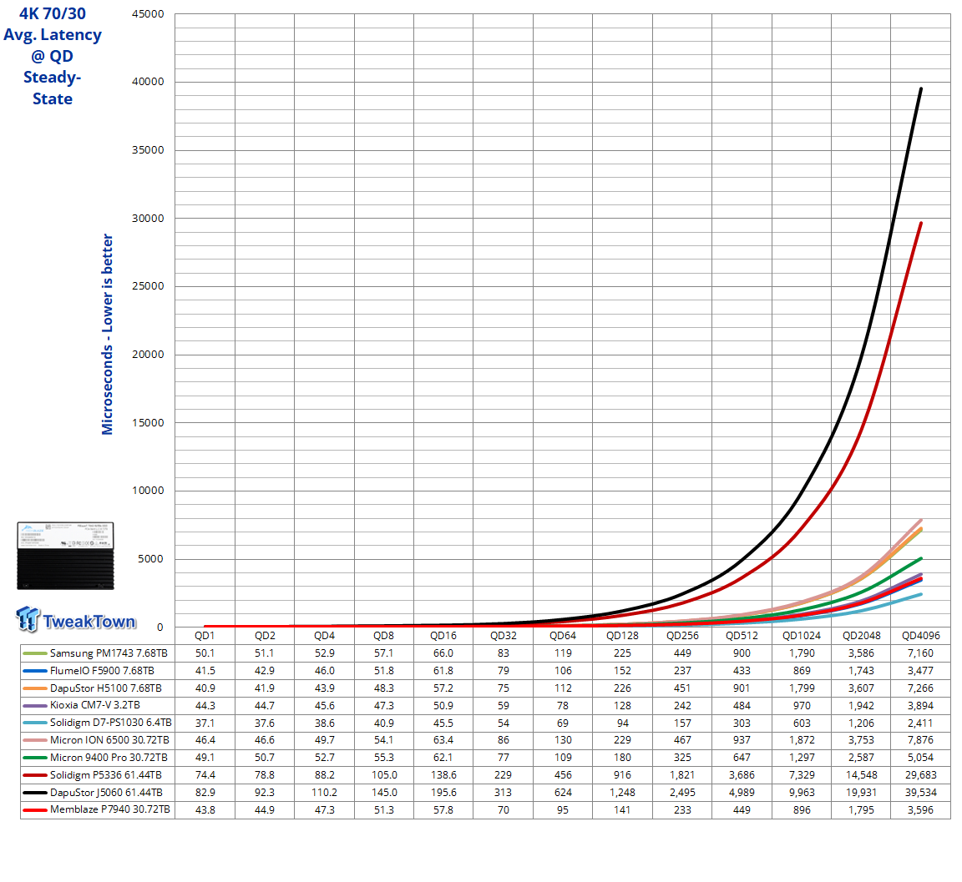Select the Kioxia CM7-V 3.2TB legend label
Viewport: 962px width, 882px height.
click(x=95, y=705)
